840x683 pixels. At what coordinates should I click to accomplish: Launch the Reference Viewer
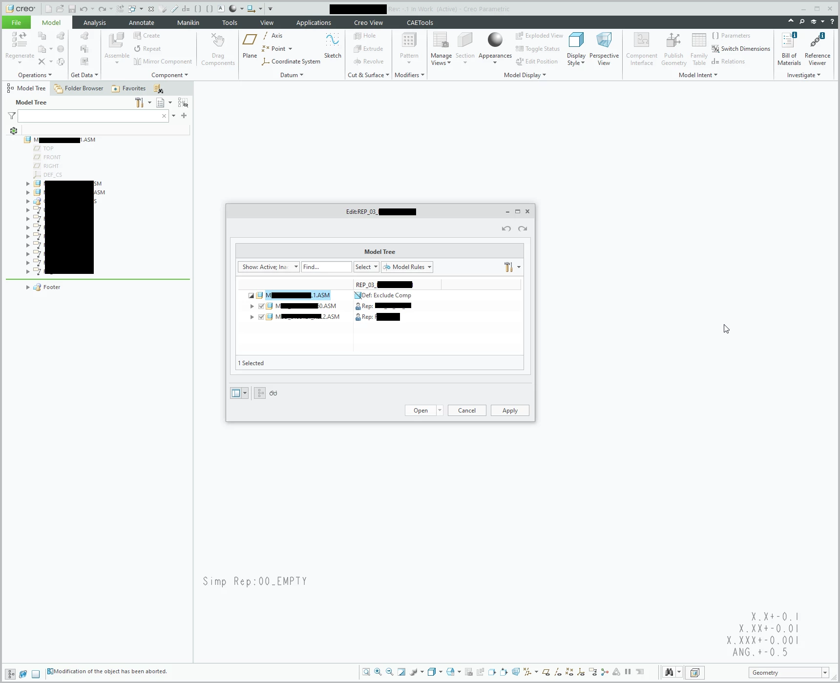(817, 49)
